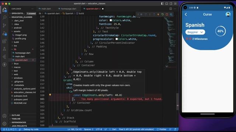Image resolution: width=236 pixels, height=132 pixels.
Task: Close the unsaved spanish.dart tab dot
Action: [x=103, y=9]
